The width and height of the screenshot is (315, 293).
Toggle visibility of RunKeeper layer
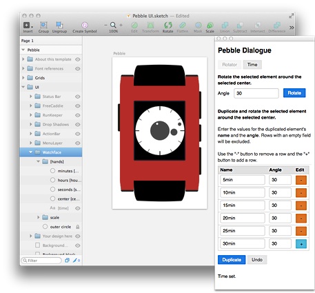[x=78, y=115]
